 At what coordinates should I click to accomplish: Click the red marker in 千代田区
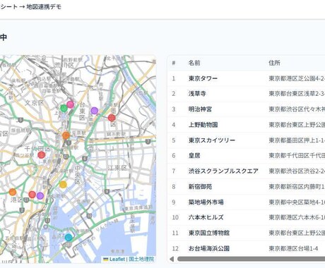point(42,155)
